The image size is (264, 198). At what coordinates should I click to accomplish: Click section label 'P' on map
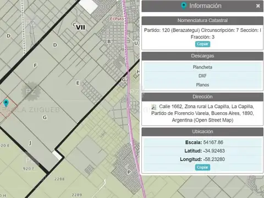pyautogui.click(x=129, y=172)
